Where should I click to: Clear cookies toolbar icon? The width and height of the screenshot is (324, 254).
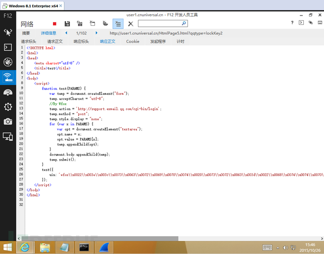[105, 23]
